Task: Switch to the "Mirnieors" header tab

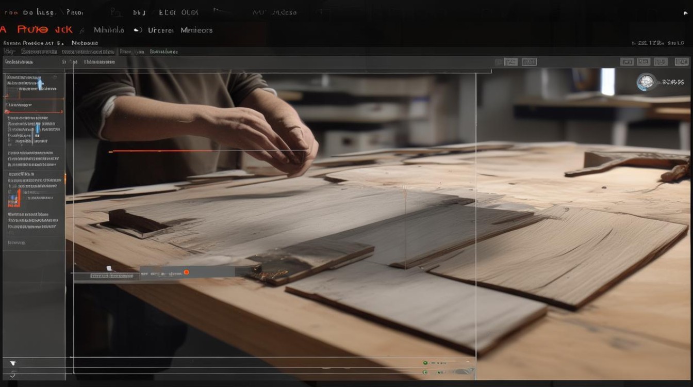Action: click(196, 30)
